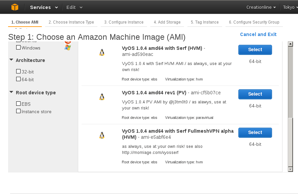Screen dimensions: 298x194
Task: Click the Windows logo icon in sidebar
Action: [x=68, y=47]
